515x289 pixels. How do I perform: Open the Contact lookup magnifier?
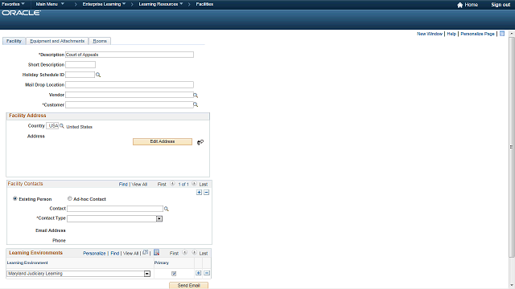point(167,209)
